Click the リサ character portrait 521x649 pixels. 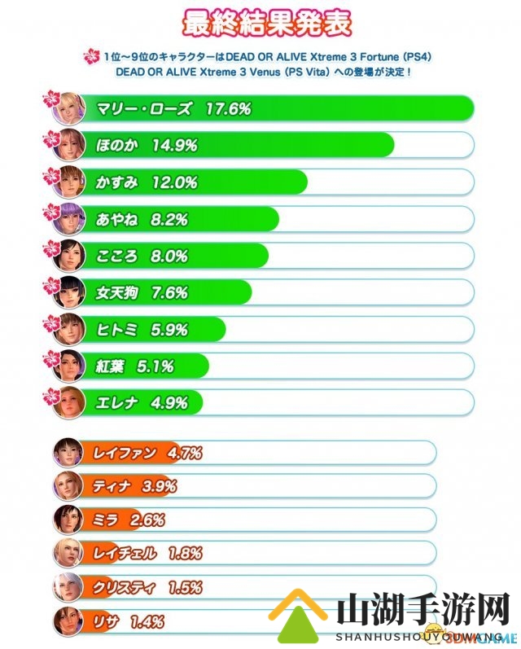[x=68, y=621]
